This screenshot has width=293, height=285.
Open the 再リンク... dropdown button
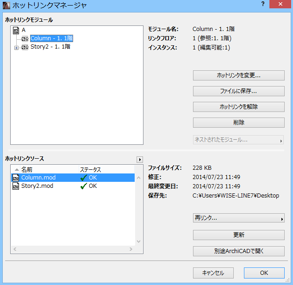tap(239, 218)
